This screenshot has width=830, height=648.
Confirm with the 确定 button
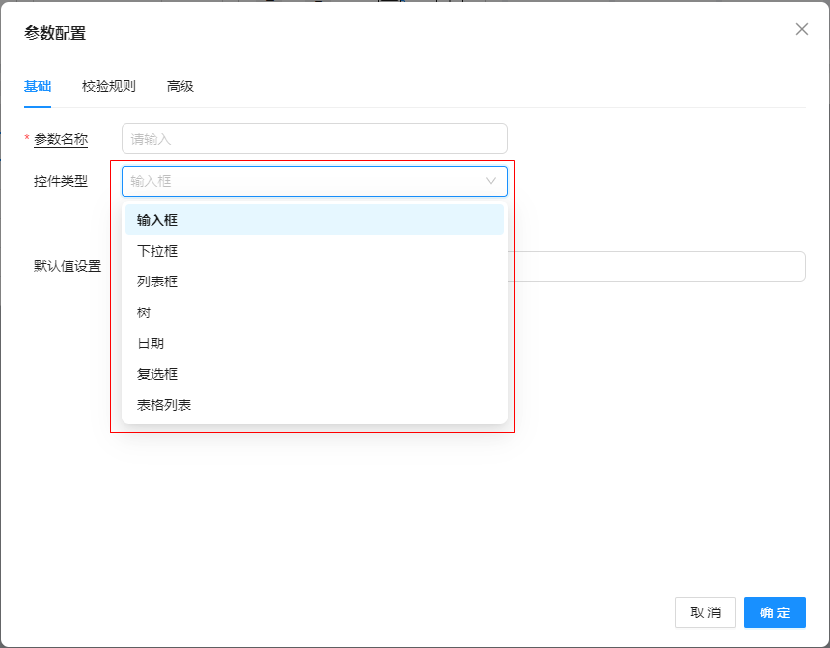[774, 612]
